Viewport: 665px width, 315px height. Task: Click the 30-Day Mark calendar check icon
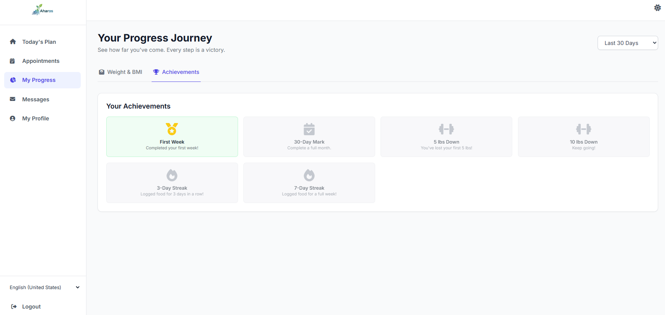point(309,129)
